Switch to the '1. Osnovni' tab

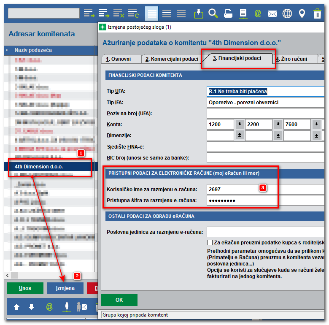coord(119,59)
